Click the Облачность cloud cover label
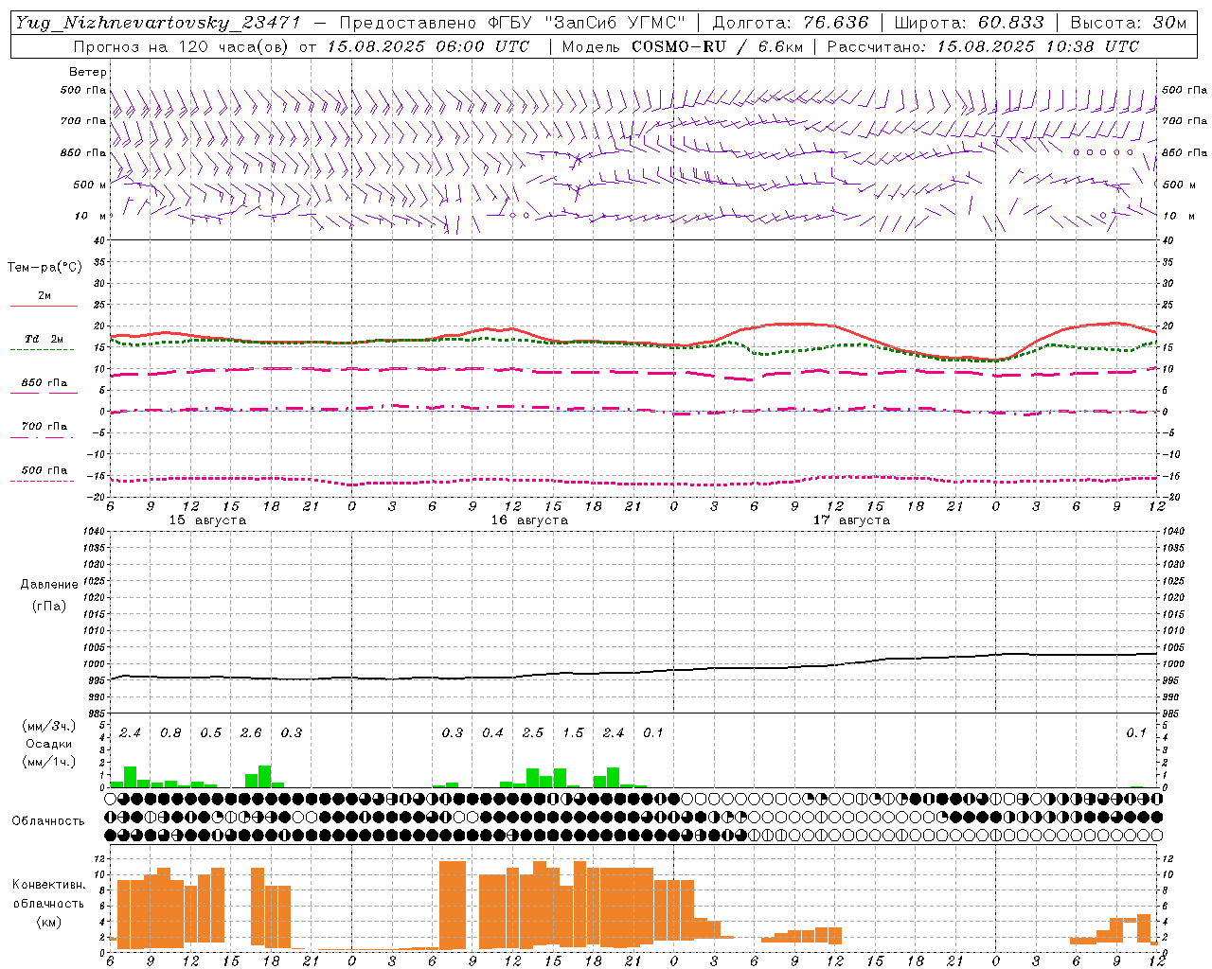The image size is (1212, 969). [48, 821]
